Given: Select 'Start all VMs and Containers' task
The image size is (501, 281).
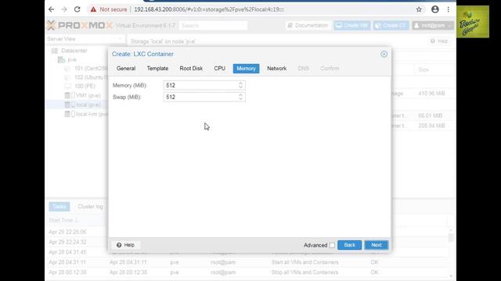Looking at the screenshot, I should (x=305, y=262).
